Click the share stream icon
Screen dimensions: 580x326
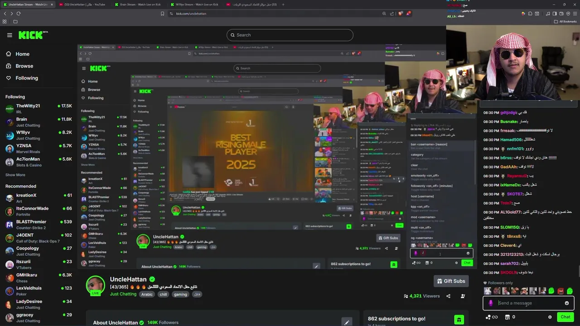coord(448,296)
